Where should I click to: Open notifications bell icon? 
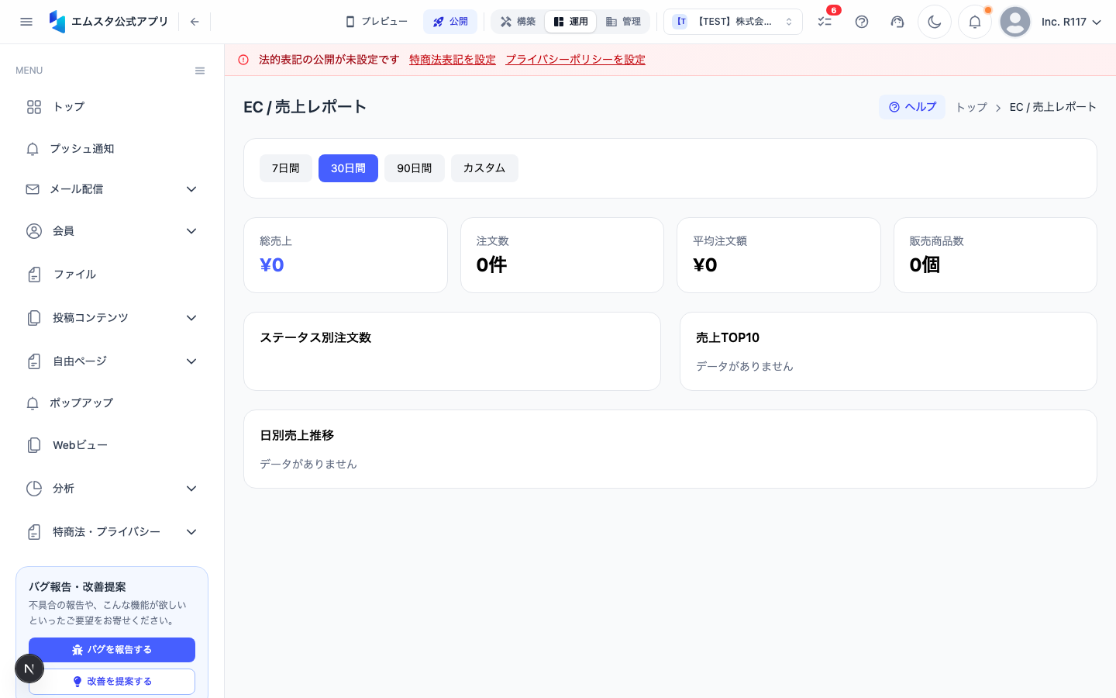point(975,22)
